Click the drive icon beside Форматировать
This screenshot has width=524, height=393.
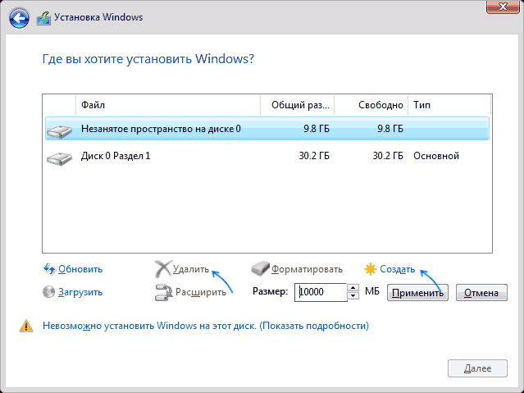260,268
